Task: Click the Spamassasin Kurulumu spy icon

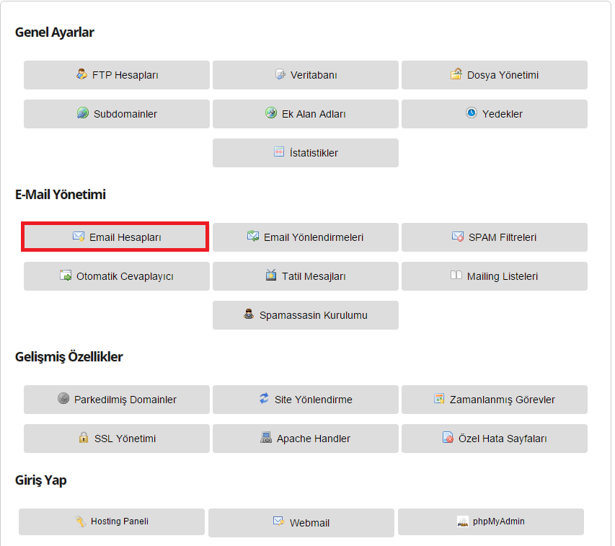Action: 249,314
